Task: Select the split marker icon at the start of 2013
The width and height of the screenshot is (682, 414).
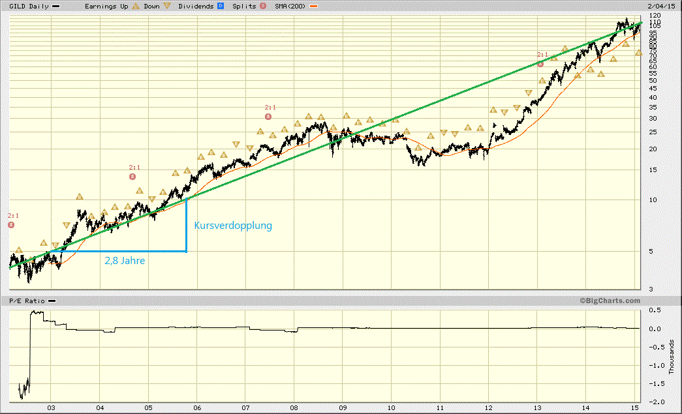Action: coord(540,64)
